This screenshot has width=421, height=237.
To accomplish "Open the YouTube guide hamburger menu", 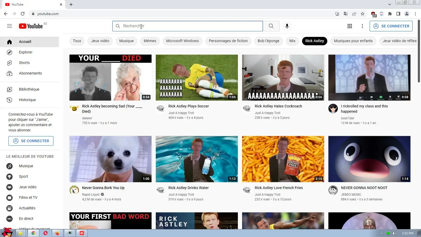I will pos(9,26).
